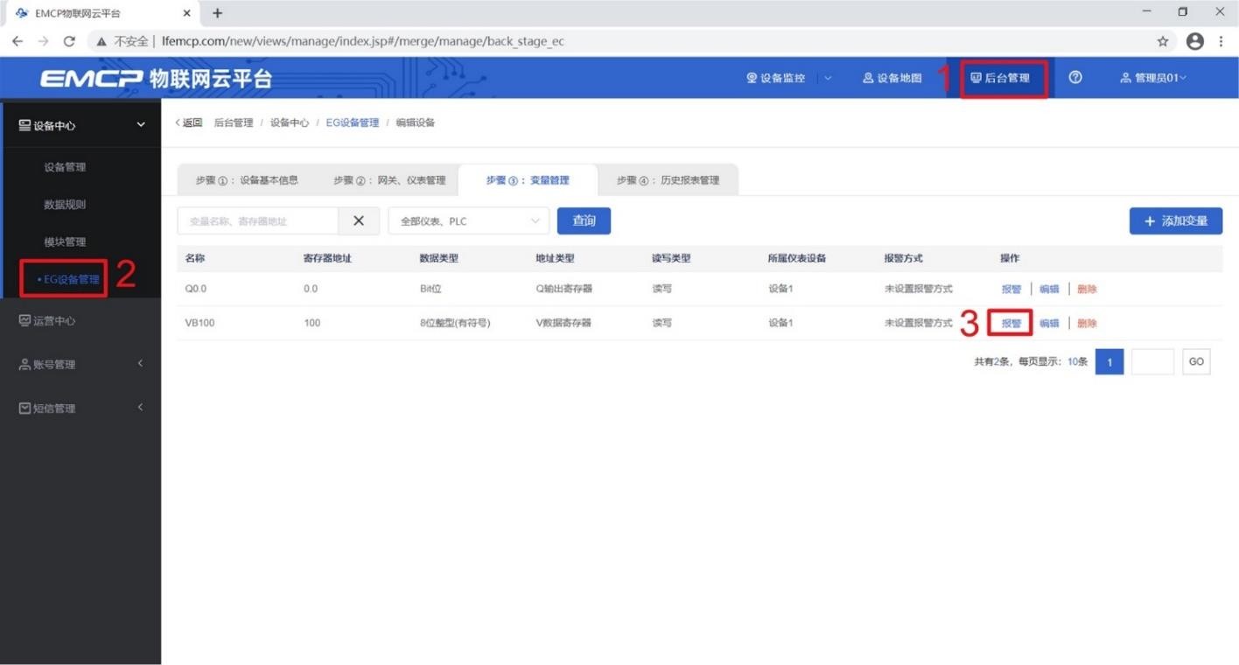Open 设备地图 in the top navigation
The width and height of the screenshot is (1239, 665).
[x=892, y=78]
